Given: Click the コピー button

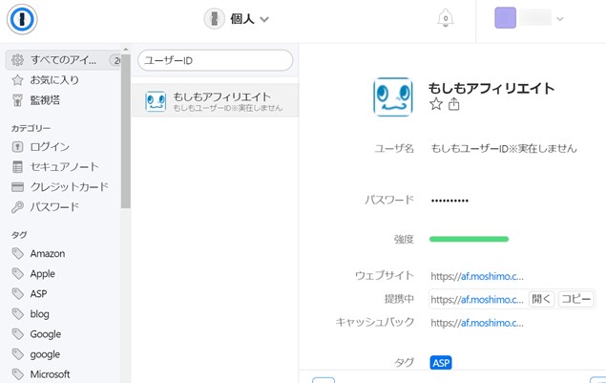Looking at the screenshot, I should point(575,299).
